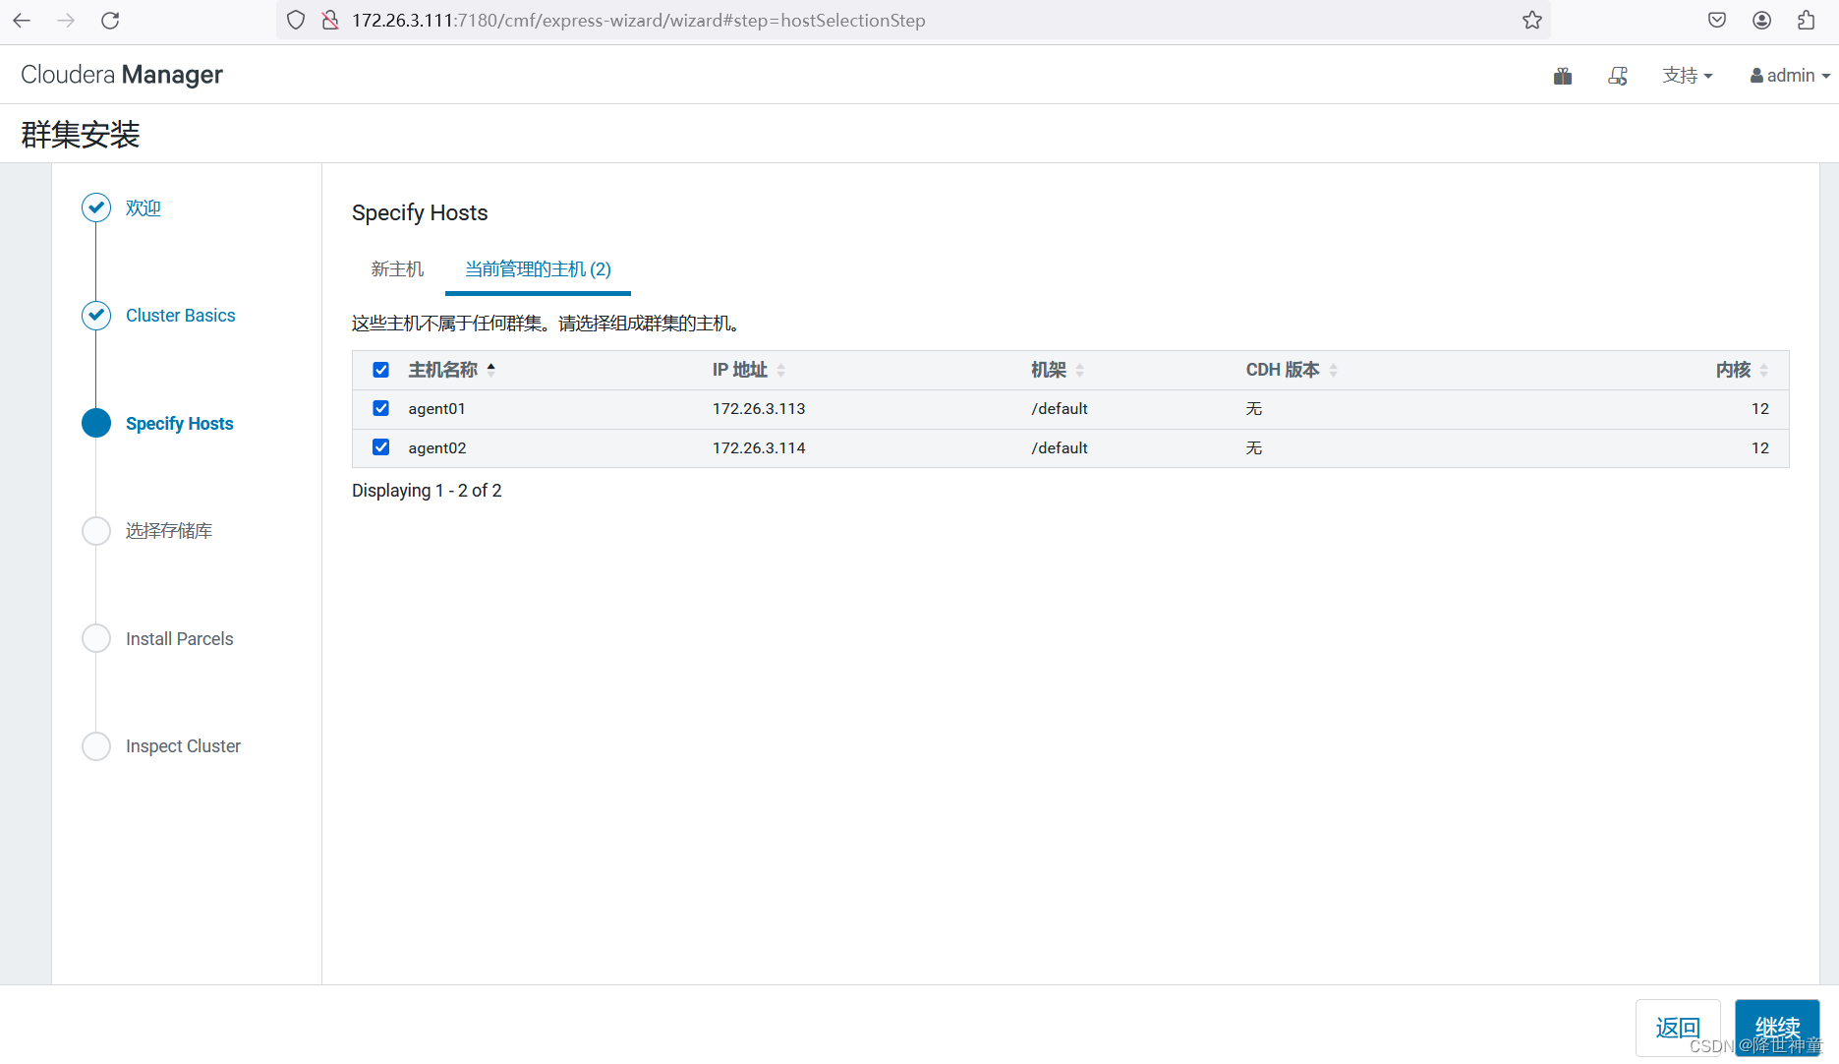Sort by 机架 column
This screenshot has height=1064, width=1839.
(1058, 370)
